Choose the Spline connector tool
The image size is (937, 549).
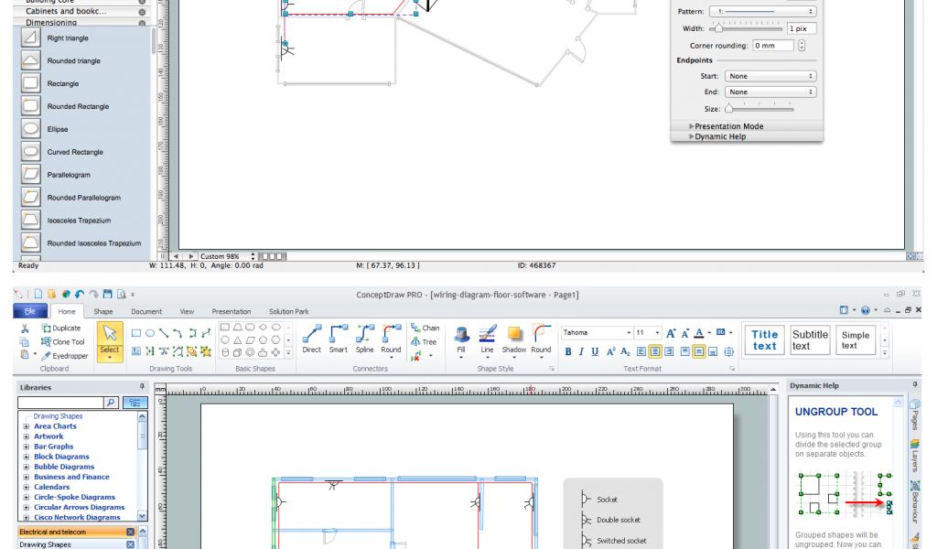365,339
